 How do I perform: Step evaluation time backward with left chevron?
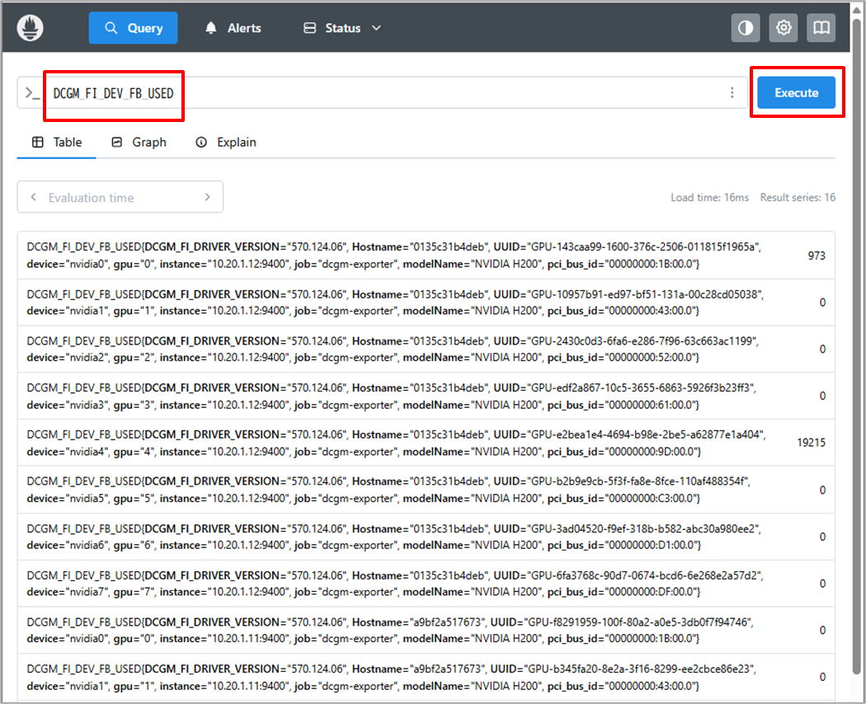pyautogui.click(x=33, y=198)
